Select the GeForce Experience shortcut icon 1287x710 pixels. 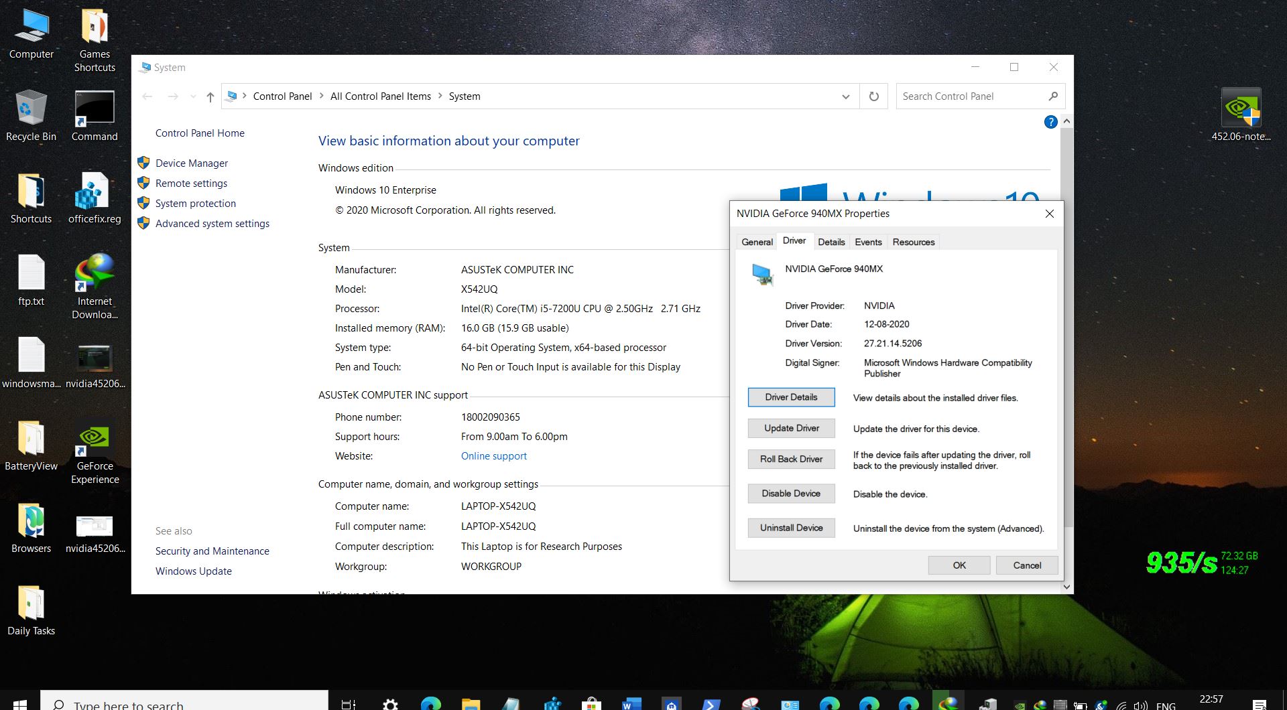(x=95, y=452)
